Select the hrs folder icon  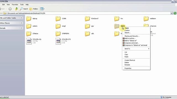point(117,19)
